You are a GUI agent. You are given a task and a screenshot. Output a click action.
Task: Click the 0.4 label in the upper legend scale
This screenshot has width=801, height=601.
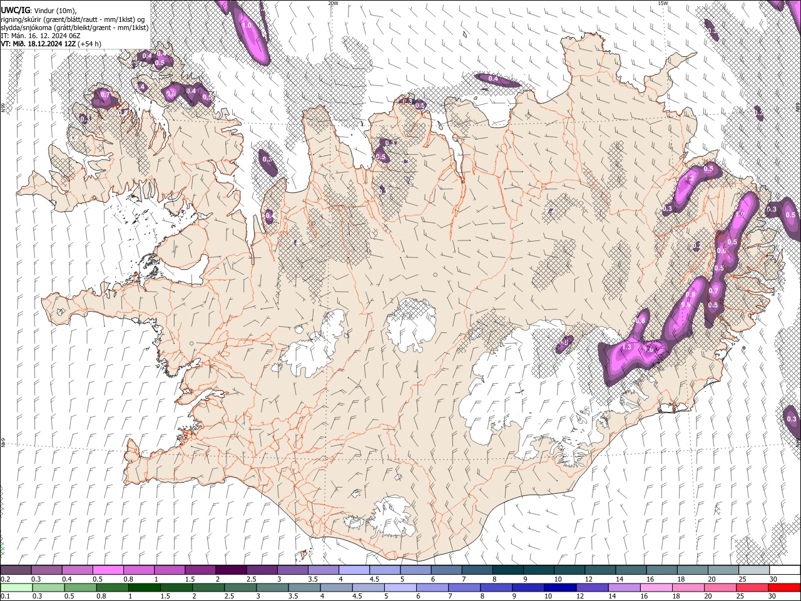pos(67,579)
